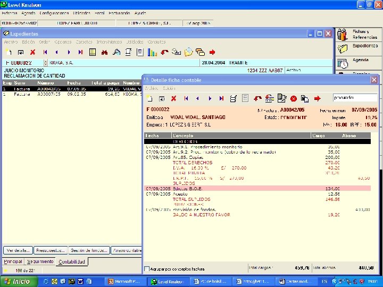This screenshot has width=383, height=287.
Task: Click the red right arrow exit icon in Expedientes toolbar
Action: click(212, 52)
